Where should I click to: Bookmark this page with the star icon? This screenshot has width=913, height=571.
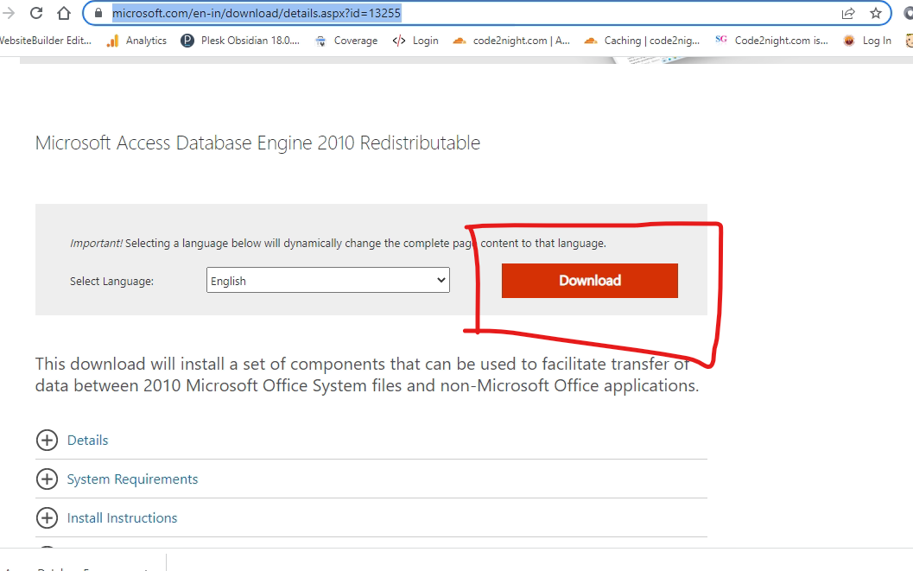[x=876, y=13]
